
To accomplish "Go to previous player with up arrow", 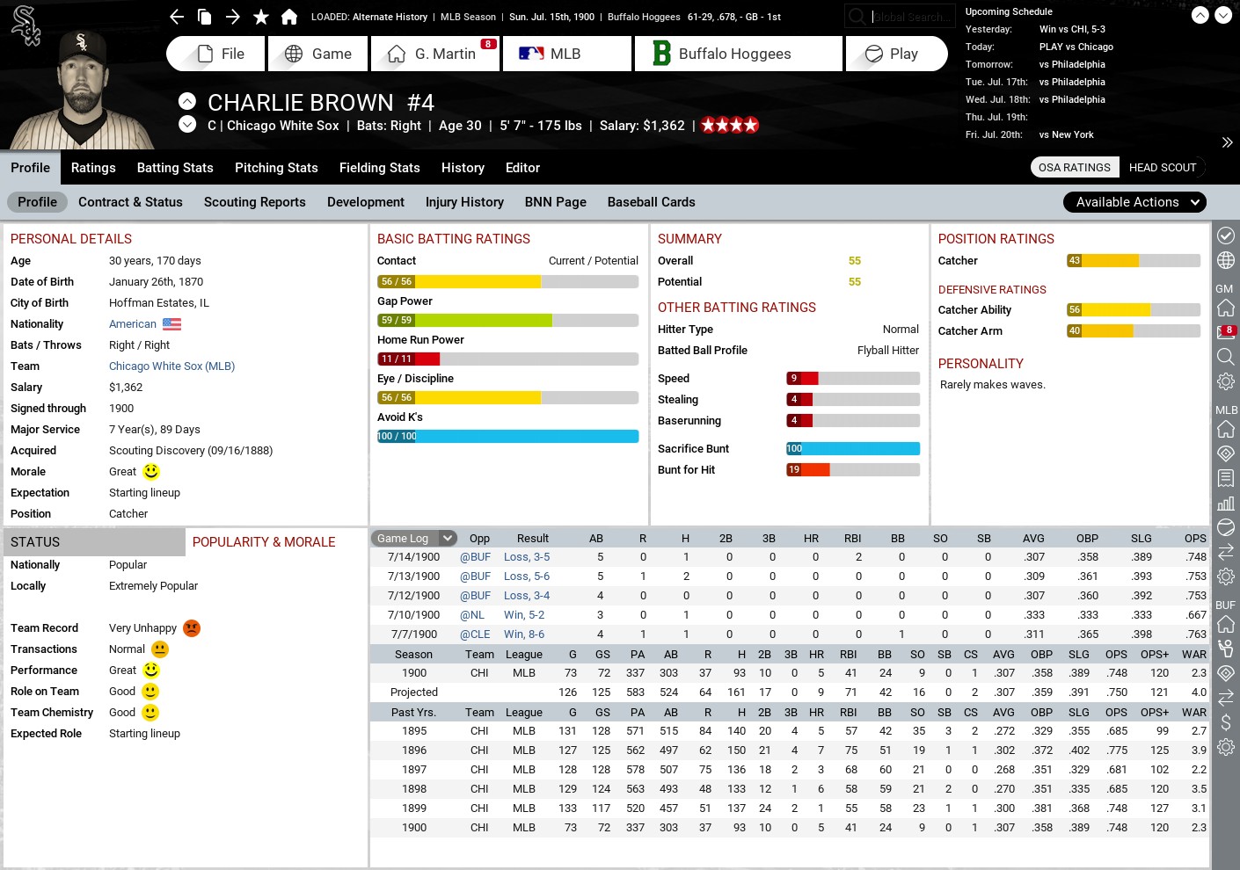I will click(x=187, y=101).
